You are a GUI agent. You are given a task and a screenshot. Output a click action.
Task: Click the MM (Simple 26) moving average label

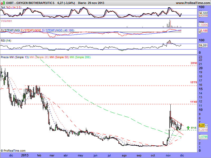[39, 57]
